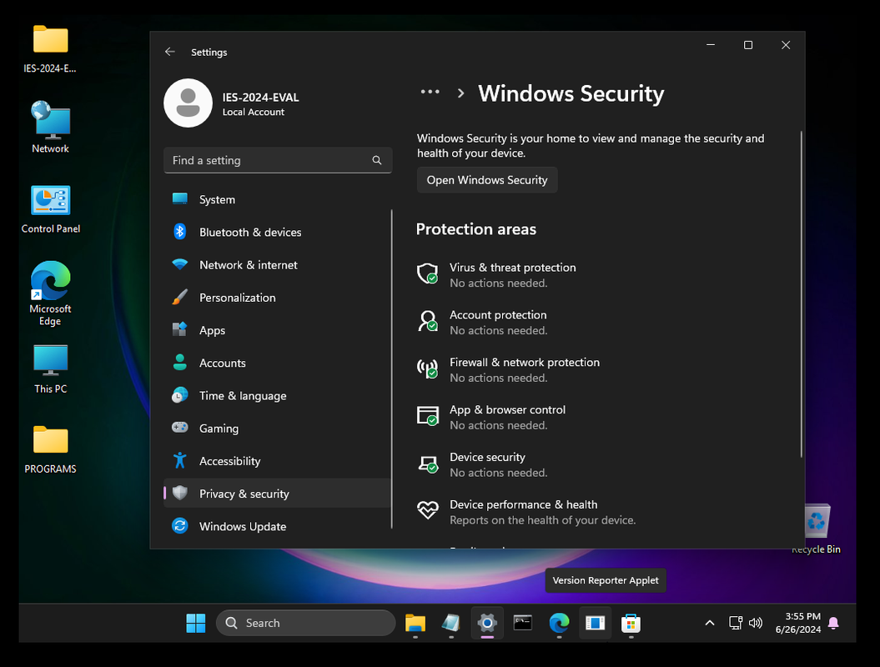Open Virus & threat protection shield icon
880x667 pixels.
click(428, 273)
